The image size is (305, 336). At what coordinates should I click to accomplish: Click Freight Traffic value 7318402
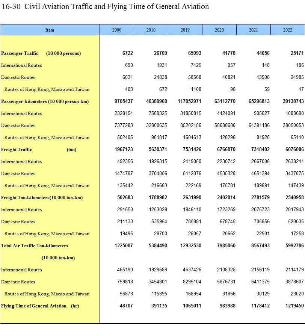point(260,149)
